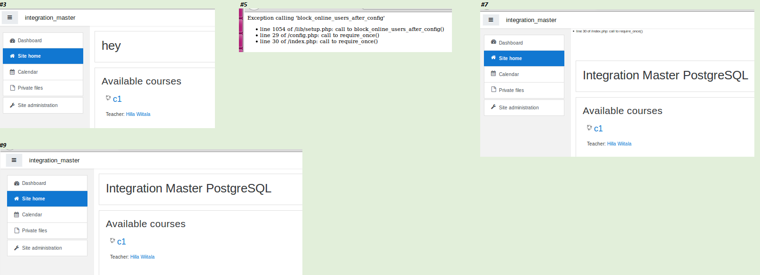Image resolution: width=760 pixels, height=275 pixels.
Task: Select Site home in screenshot #7 sidebar
Action: pyautogui.click(x=524, y=58)
